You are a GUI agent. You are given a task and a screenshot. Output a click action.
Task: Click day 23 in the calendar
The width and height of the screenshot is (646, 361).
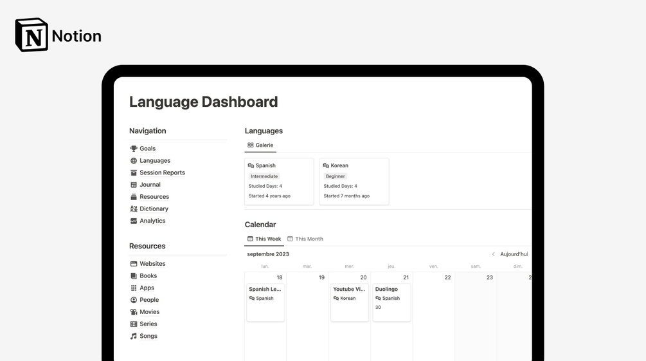[x=490, y=277]
